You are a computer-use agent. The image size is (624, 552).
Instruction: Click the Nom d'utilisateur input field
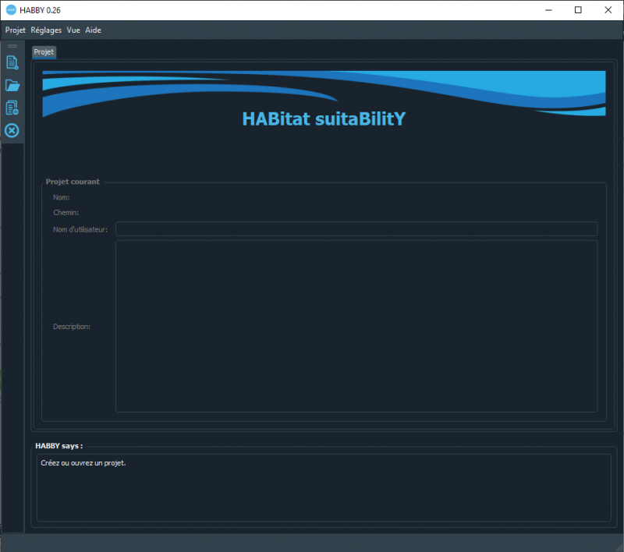(x=356, y=229)
